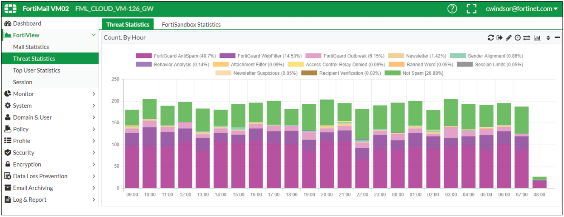The height and width of the screenshot is (217, 564).
Task: Toggle Attachment Filter legend series
Action: pos(249,65)
